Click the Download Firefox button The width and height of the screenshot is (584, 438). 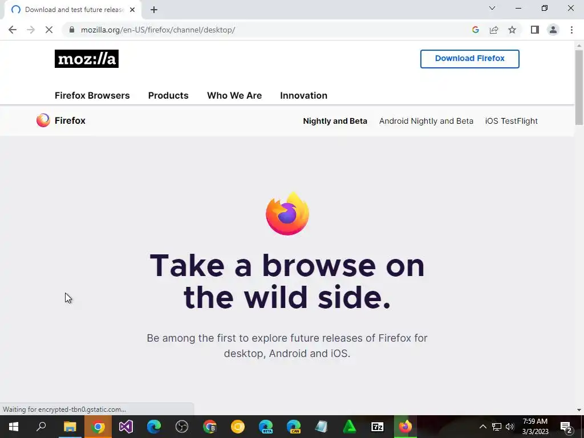(x=470, y=59)
